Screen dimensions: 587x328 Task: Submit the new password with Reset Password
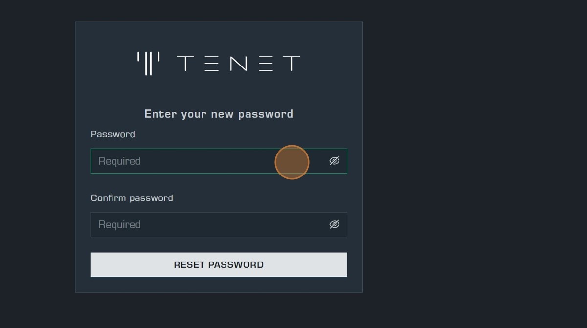(x=219, y=264)
